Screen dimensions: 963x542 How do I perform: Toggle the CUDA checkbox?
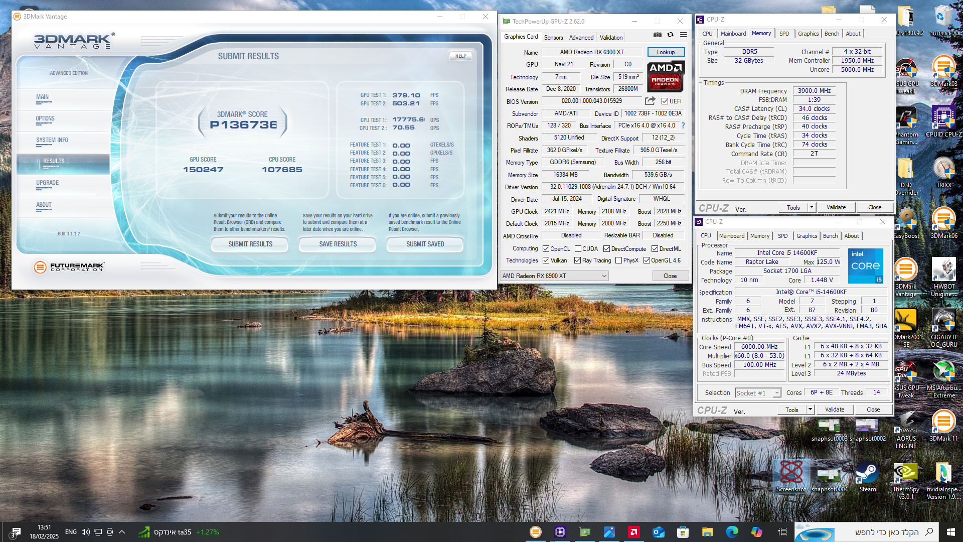pyautogui.click(x=578, y=249)
